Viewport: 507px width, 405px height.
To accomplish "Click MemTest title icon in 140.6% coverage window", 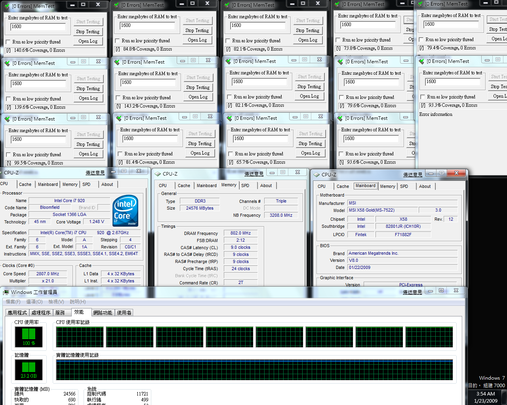I will click(7, 6).
